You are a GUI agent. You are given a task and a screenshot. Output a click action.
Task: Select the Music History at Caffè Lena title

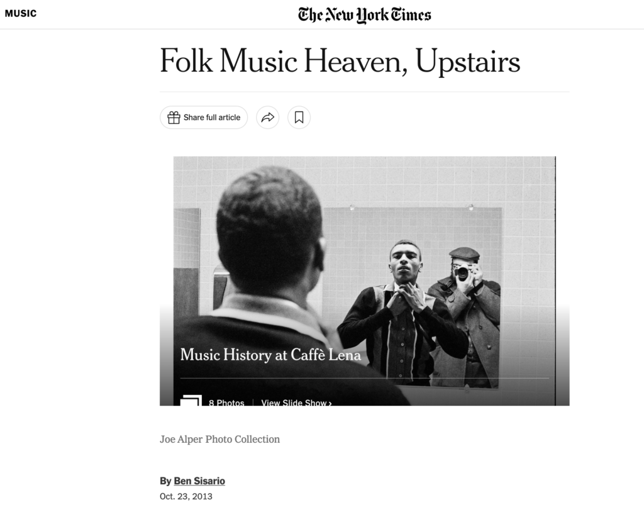point(270,355)
